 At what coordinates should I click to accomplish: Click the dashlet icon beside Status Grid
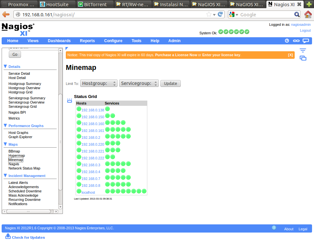pos(69,101)
